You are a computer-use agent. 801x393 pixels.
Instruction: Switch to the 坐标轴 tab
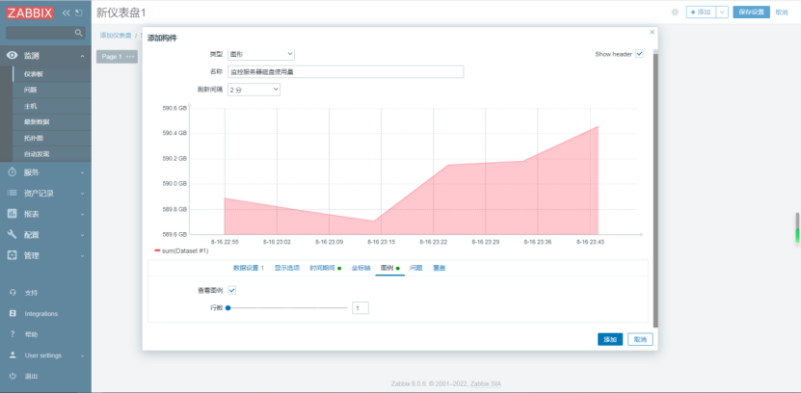pos(360,268)
